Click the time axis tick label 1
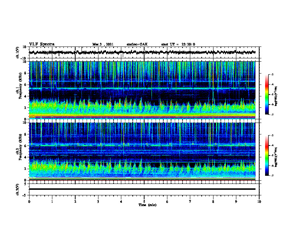 click(52, 202)
